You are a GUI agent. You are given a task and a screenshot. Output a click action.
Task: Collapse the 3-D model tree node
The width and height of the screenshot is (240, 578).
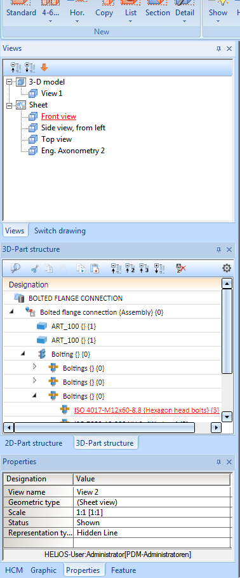click(x=10, y=82)
